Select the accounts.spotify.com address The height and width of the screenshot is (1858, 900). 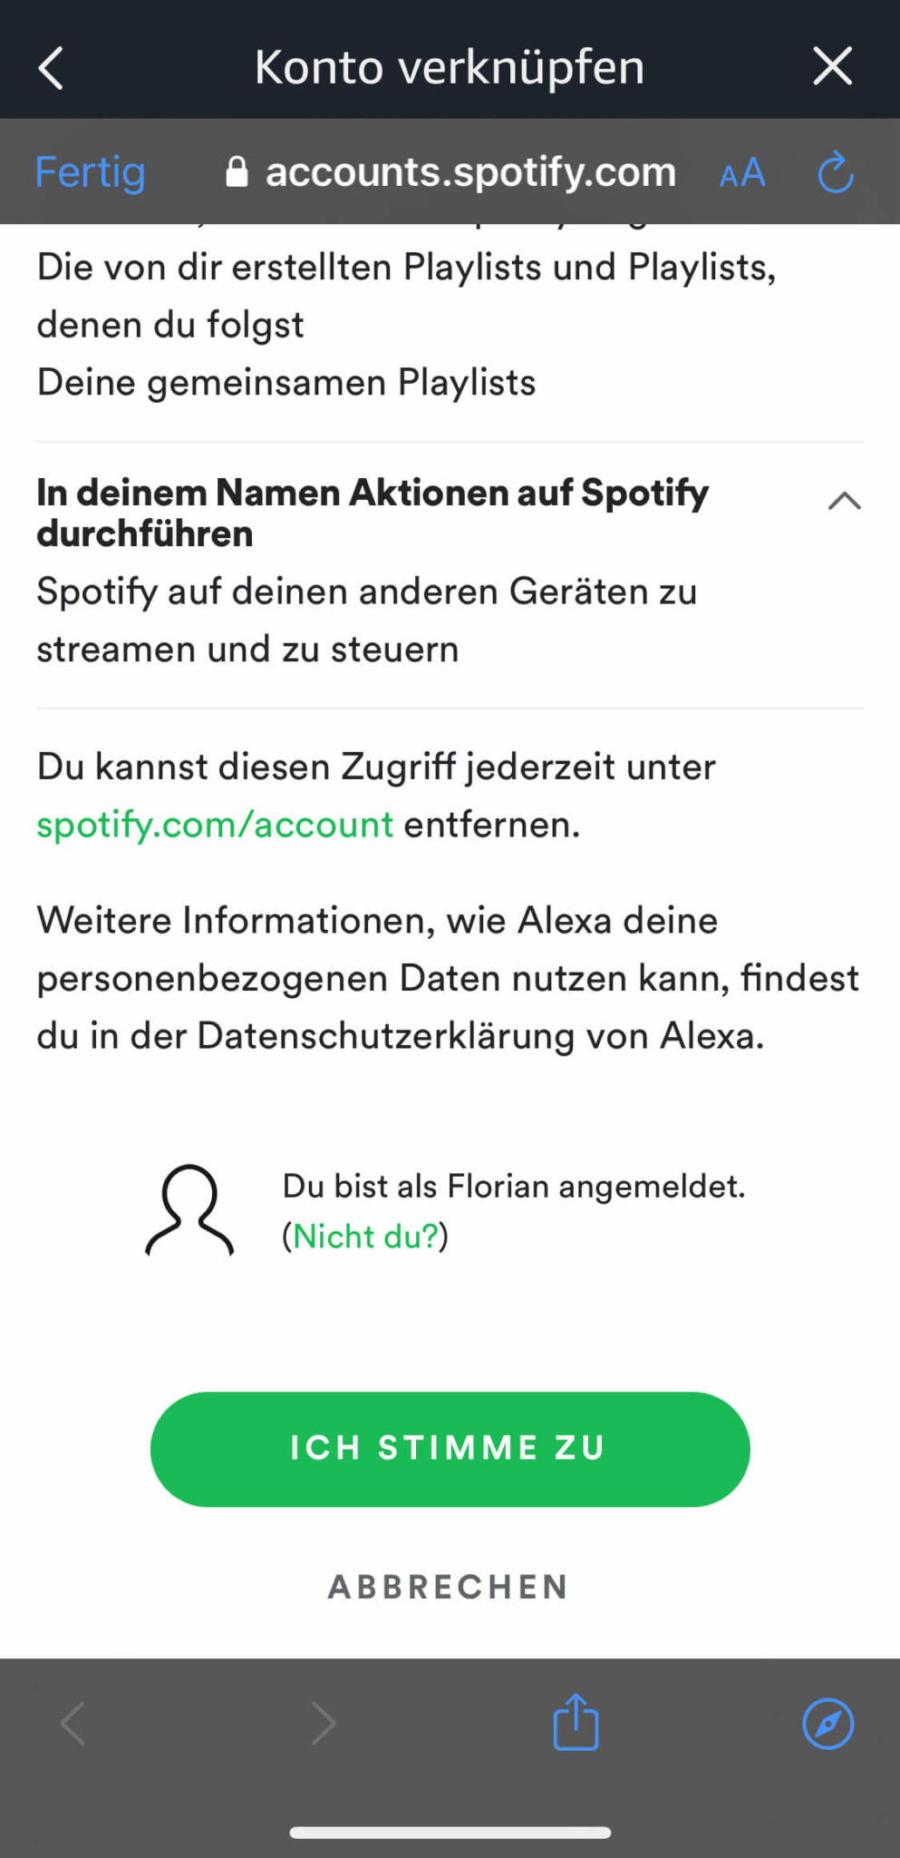pos(470,172)
